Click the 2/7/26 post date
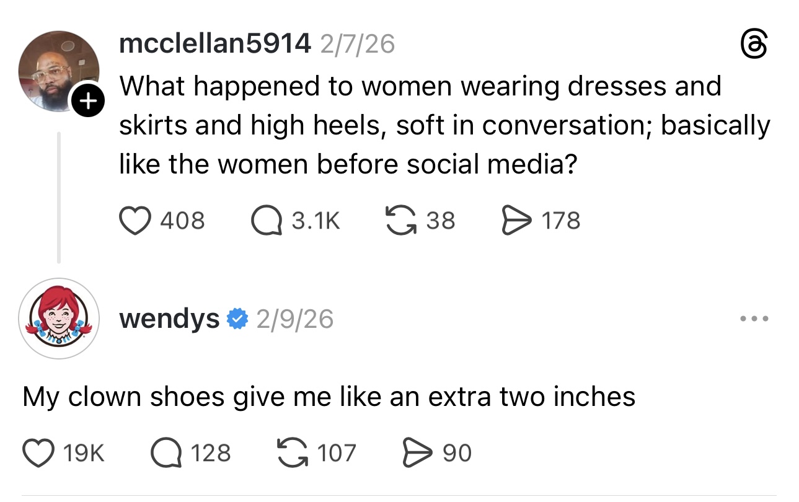The height and width of the screenshot is (502, 799). pos(357,44)
